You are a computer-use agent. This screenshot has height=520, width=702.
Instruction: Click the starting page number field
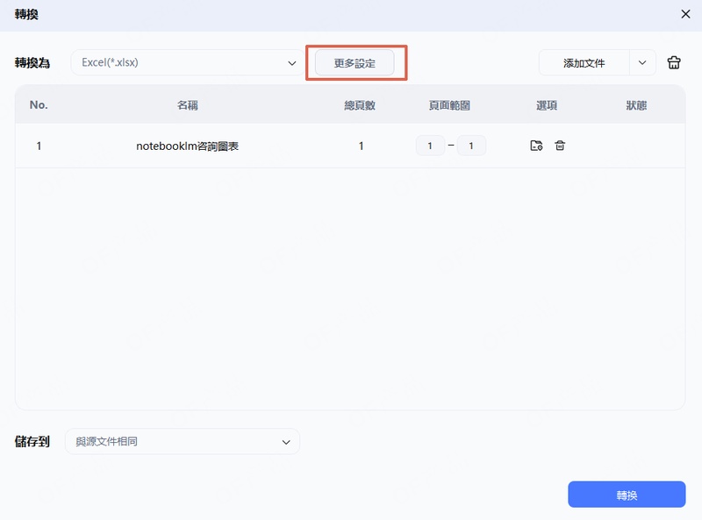(x=430, y=146)
